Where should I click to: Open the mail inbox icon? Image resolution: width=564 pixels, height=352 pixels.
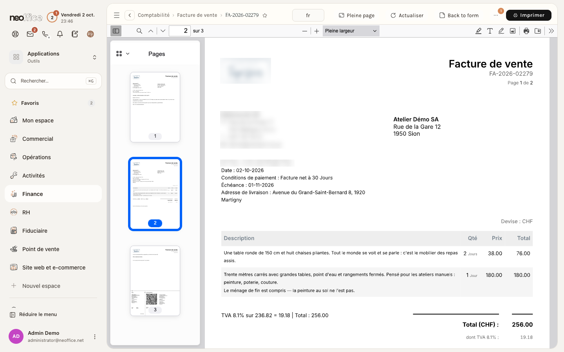coord(30,34)
